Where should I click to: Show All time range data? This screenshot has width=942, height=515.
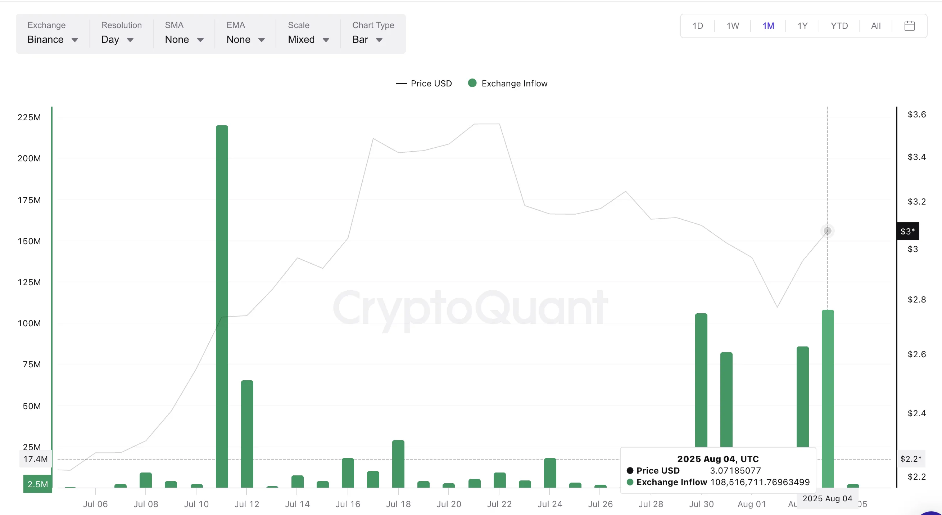(875, 26)
